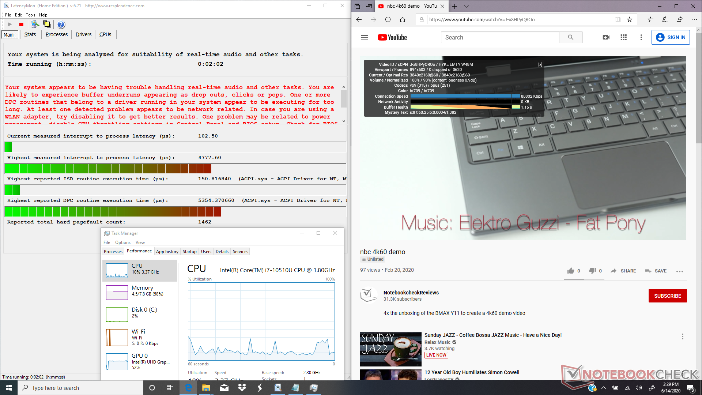Select Memory in Task Manager sidebar
This screenshot has height=395, width=702.
(x=140, y=292)
